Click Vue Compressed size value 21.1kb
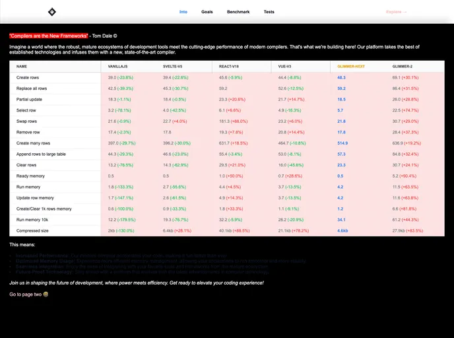Viewport: 454px width, 338px height. (284, 231)
